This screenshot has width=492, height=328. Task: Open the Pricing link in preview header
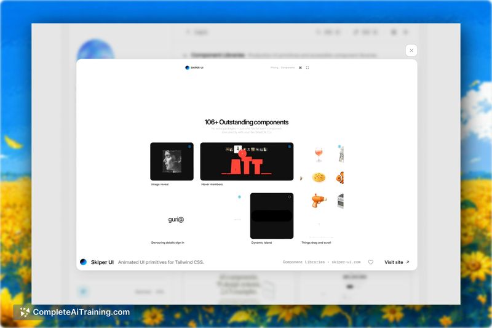pos(274,68)
